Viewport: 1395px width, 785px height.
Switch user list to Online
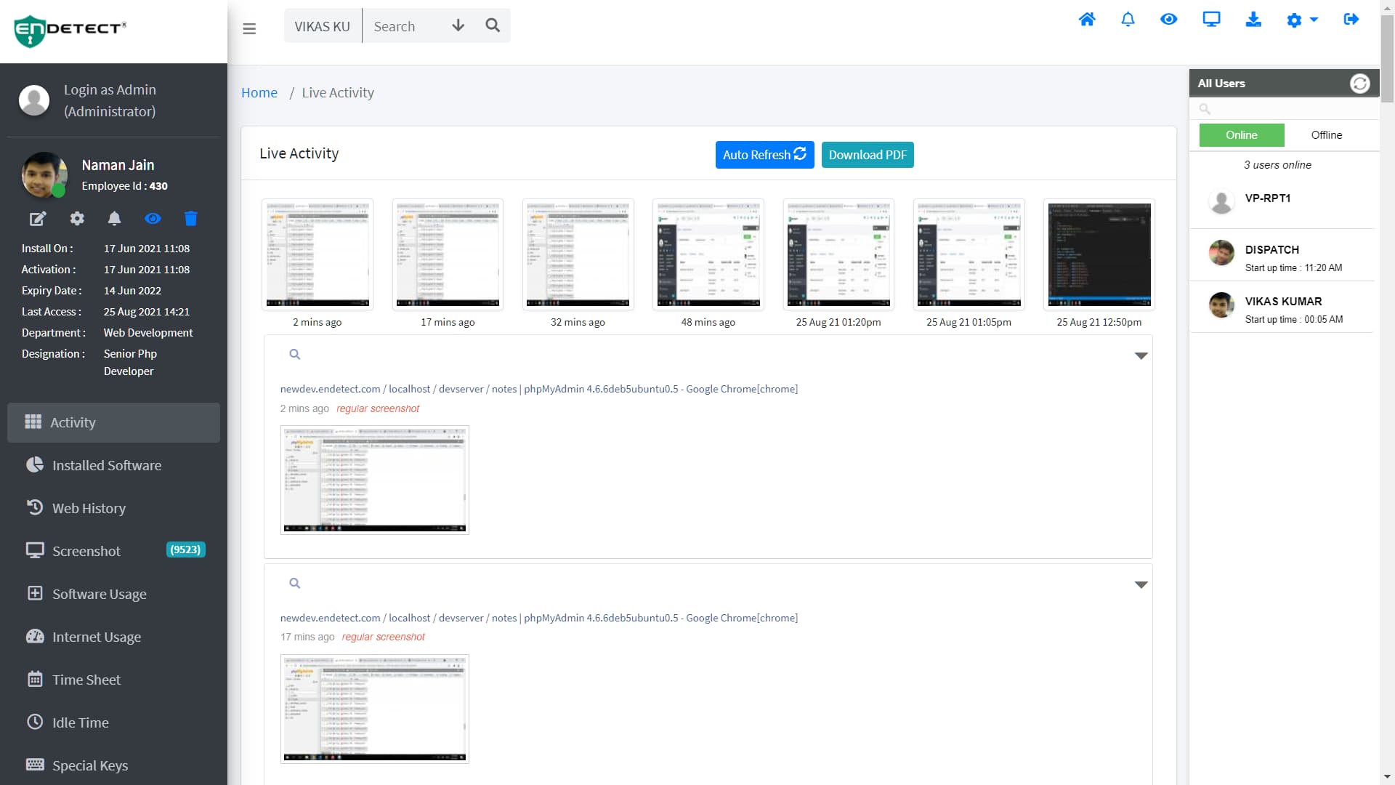point(1241,135)
